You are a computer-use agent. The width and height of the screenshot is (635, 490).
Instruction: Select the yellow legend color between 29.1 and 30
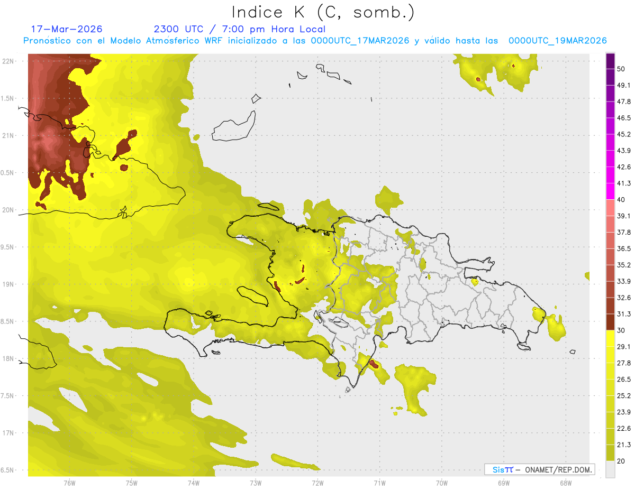(x=610, y=338)
